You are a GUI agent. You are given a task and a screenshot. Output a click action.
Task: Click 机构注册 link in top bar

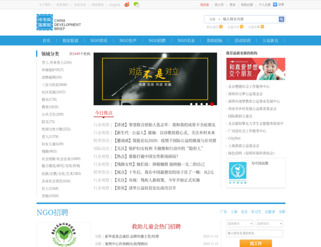click(247, 5)
